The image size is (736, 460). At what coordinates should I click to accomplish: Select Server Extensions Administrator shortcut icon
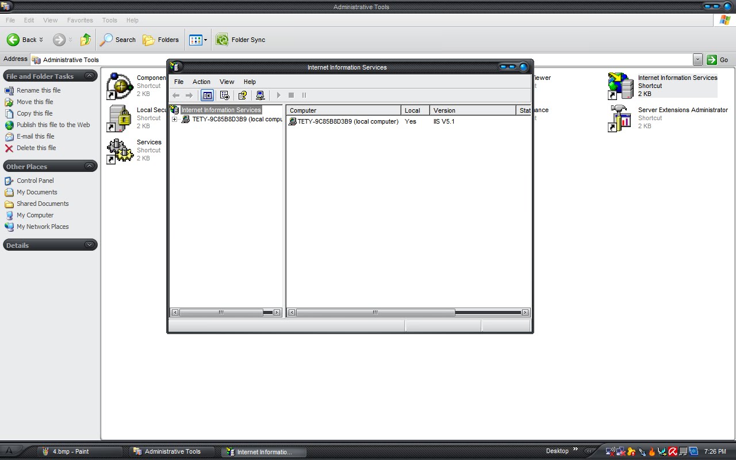coord(621,118)
